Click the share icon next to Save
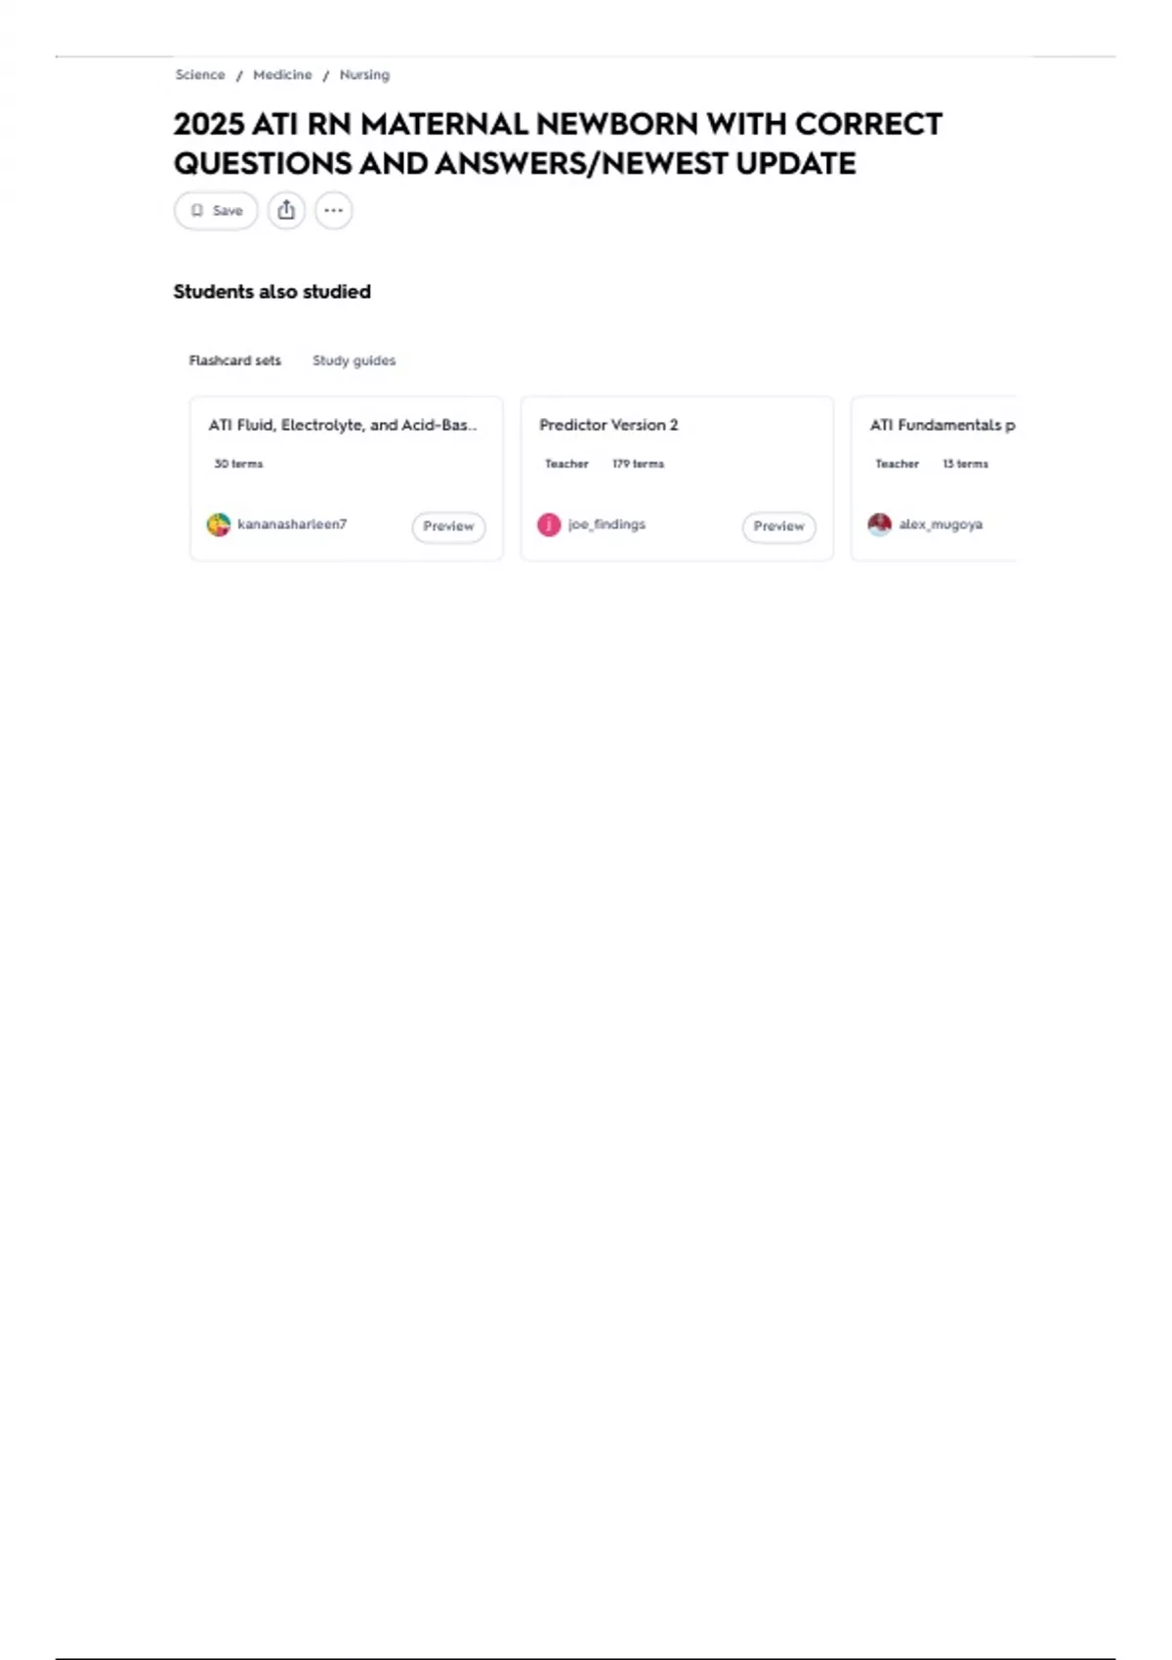The width and height of the screenshot is (1172, 1660). (286, 210)
